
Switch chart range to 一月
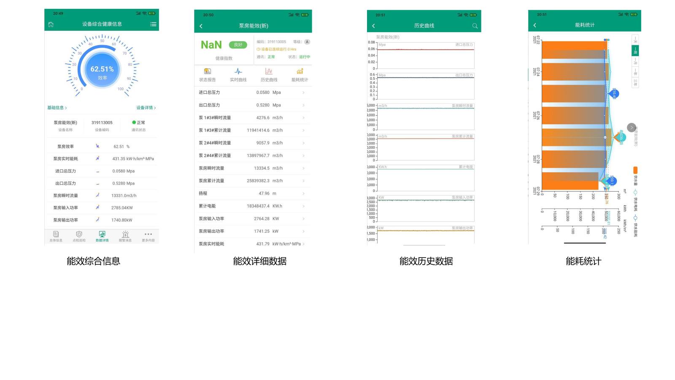point(634,62)
